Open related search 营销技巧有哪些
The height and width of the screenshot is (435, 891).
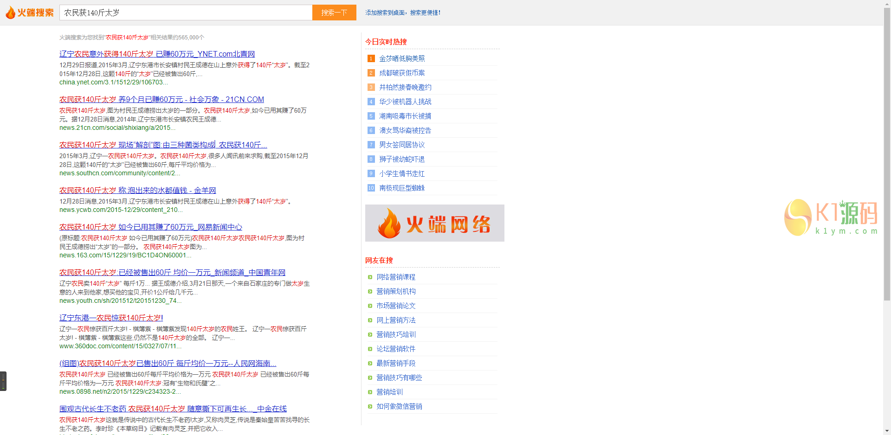coord(399,378)
